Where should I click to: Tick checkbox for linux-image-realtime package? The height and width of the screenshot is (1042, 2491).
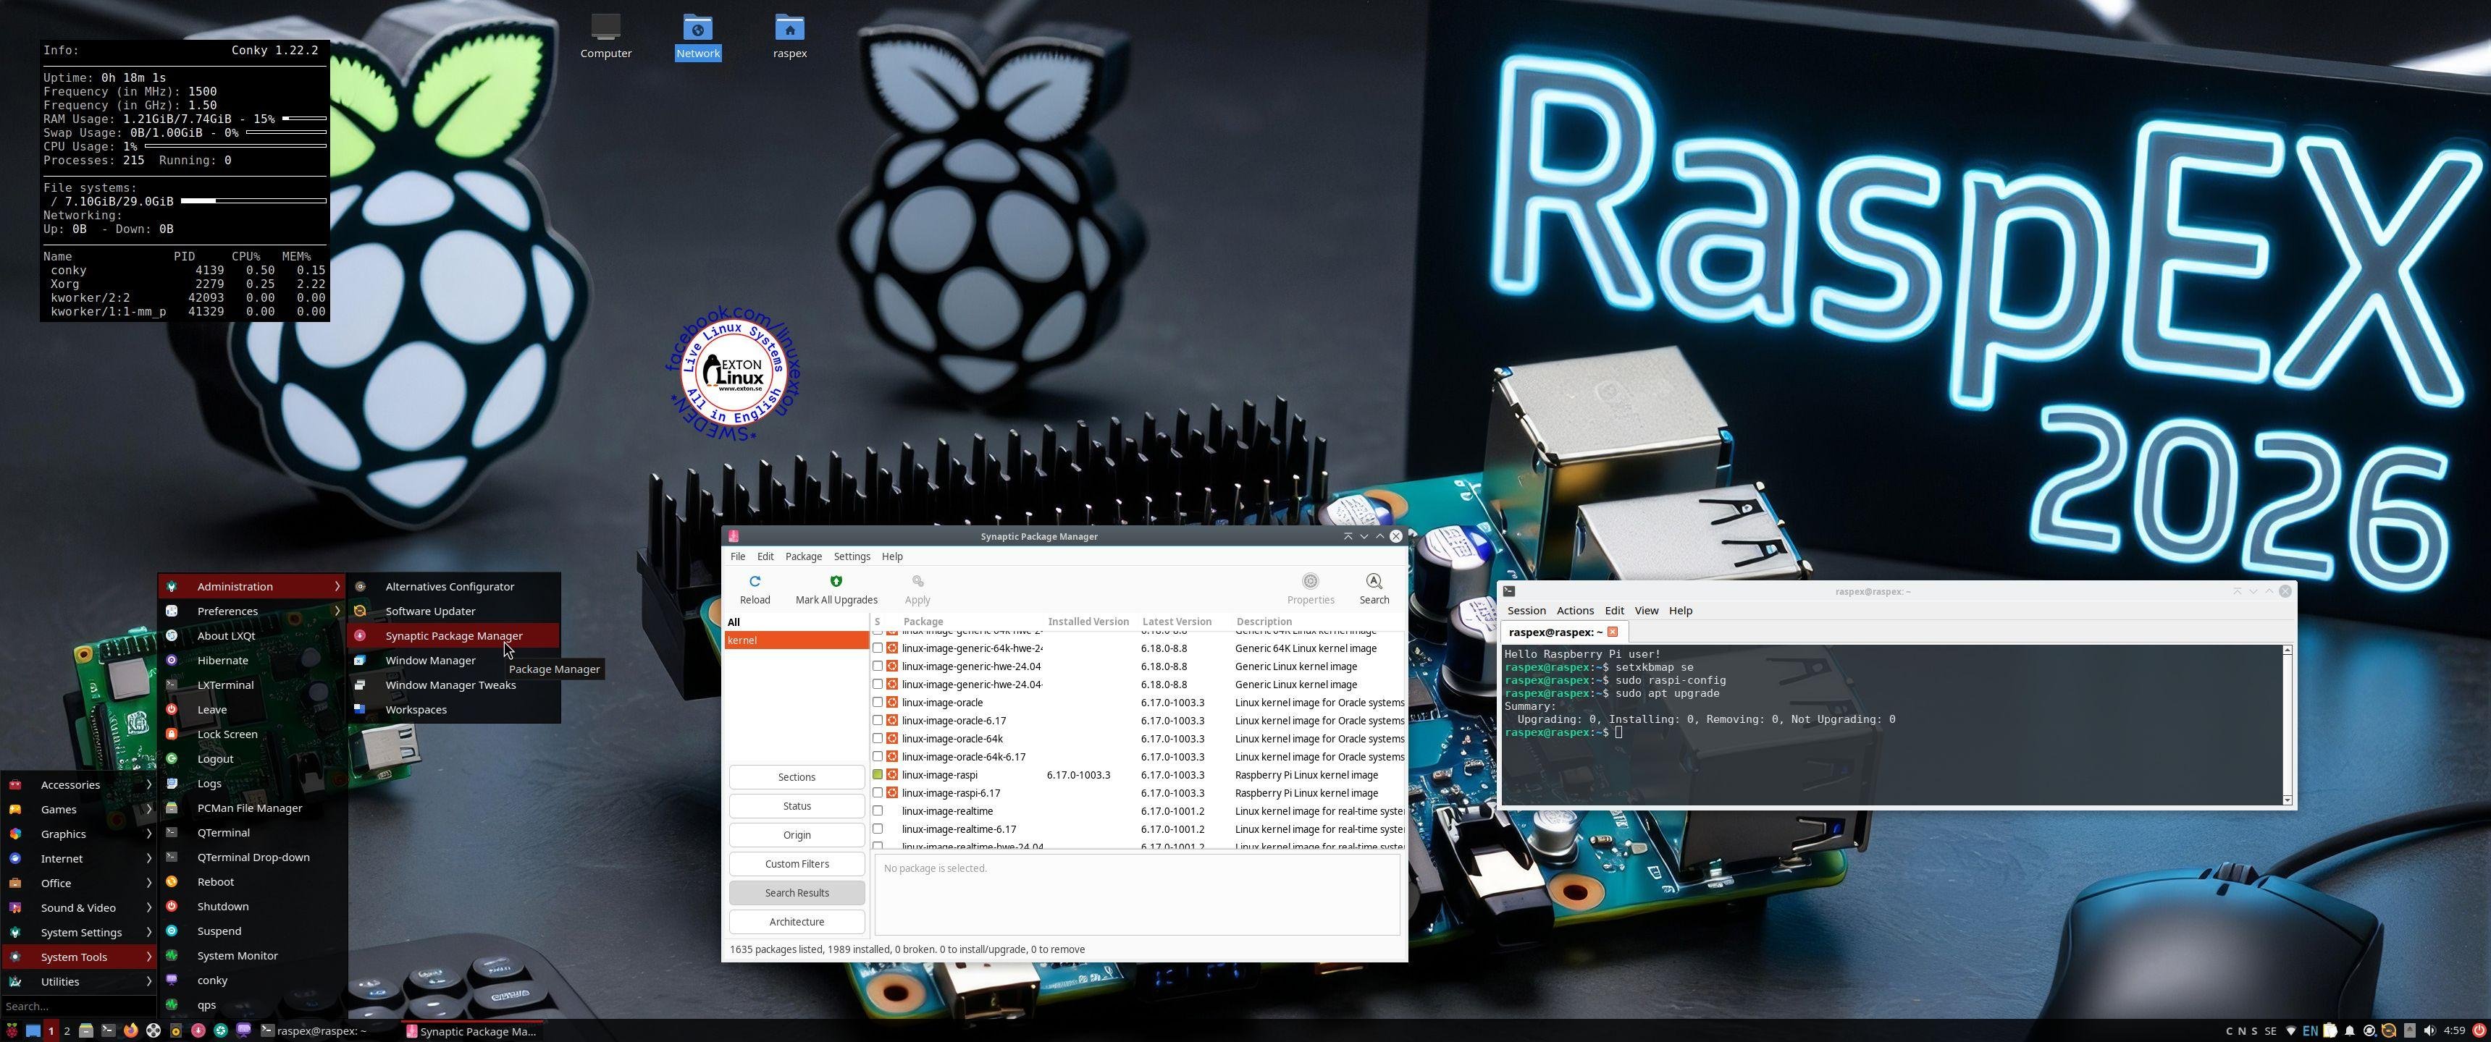click(x=877, y=811)
